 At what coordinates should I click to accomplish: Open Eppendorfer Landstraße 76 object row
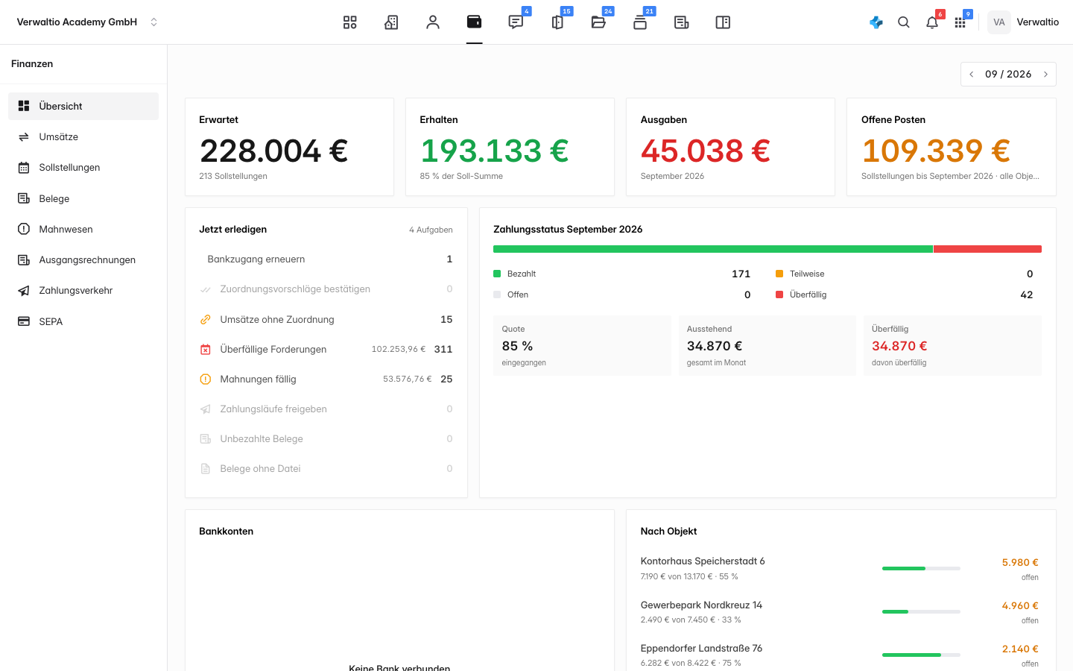(840, 655)
